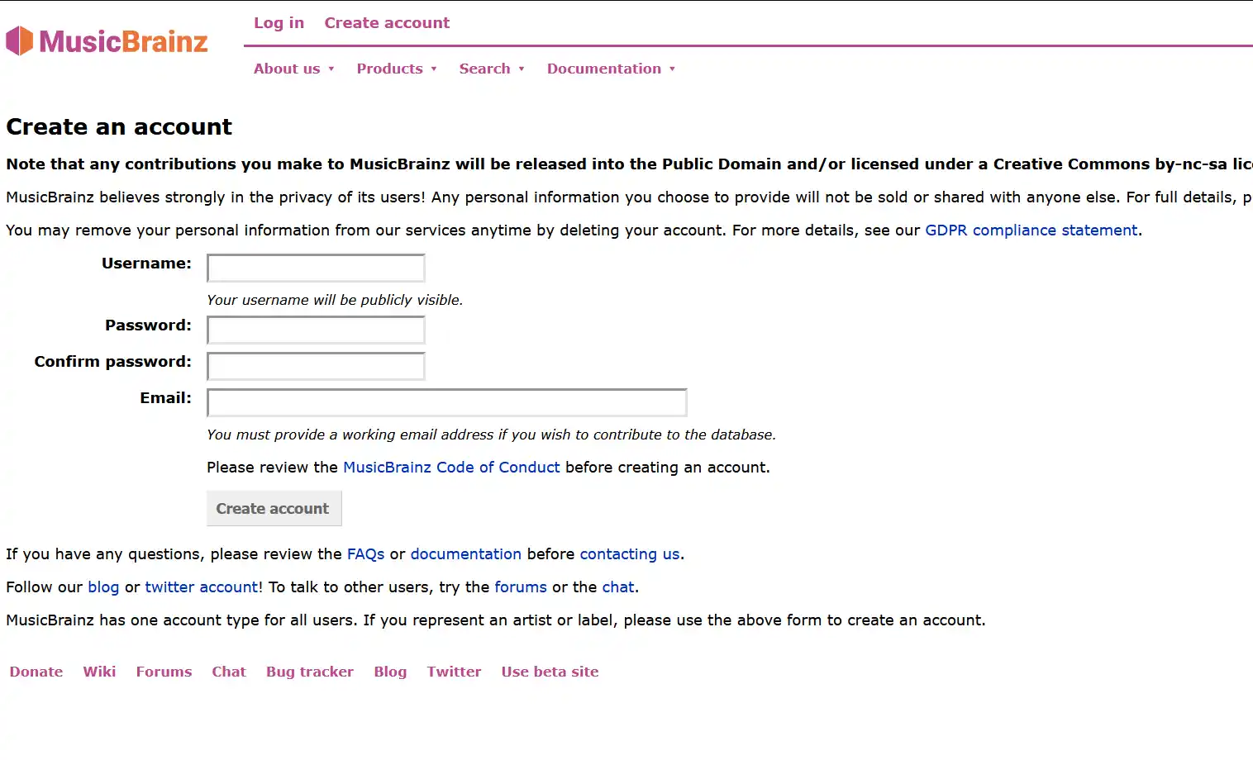
Task: Focus the Email input field
Action: point(446,403)
